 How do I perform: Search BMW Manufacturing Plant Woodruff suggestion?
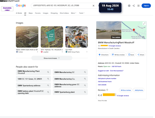coord(33,72)
